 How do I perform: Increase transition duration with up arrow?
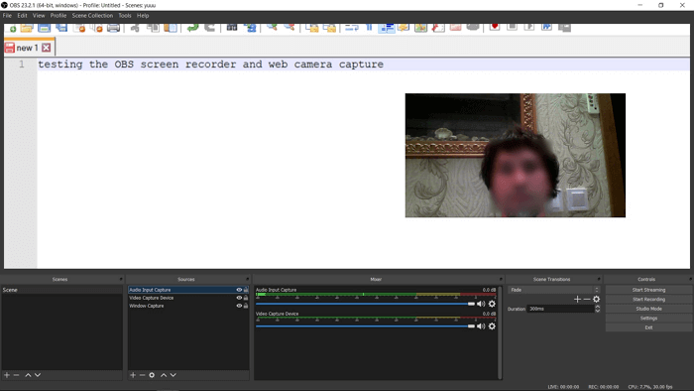click(x=598, y=307)
